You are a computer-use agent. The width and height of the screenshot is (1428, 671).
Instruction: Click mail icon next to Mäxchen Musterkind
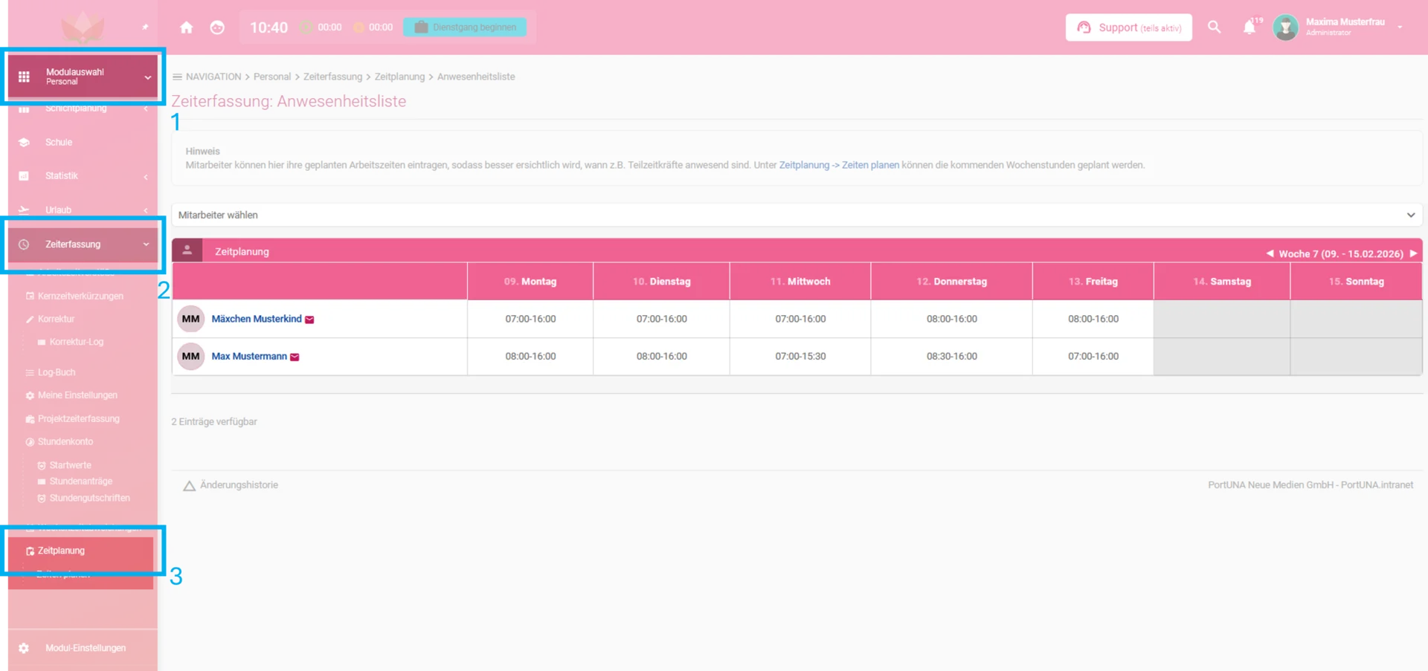point(309,320)
